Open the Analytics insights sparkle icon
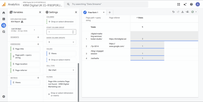The image size is (203, 102). tap(185, 4)
